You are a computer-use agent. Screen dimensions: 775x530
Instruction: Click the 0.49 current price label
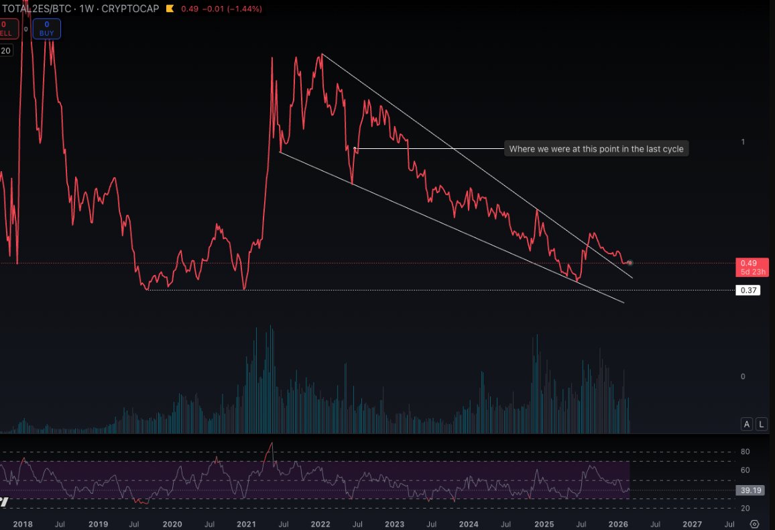[752, 267]
